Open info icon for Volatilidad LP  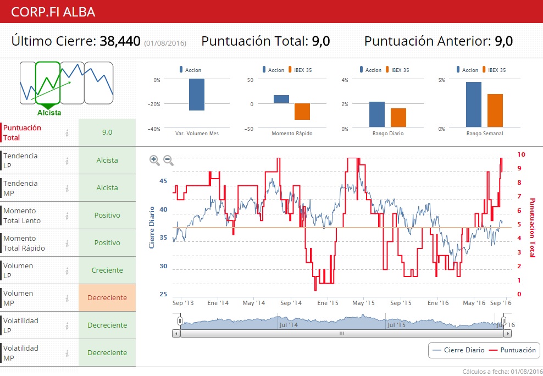coord(67,325)
